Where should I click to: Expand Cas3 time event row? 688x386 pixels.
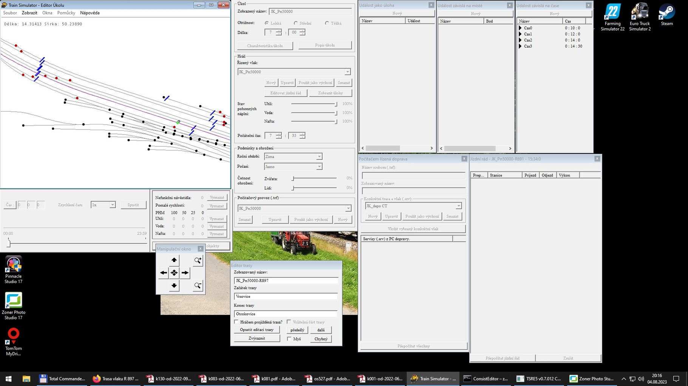pyautogui.click(x=520, y=46)
